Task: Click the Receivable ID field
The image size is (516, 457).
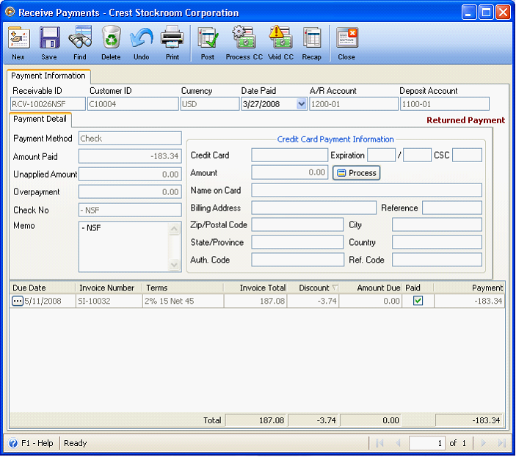Action: click(48, 104)
